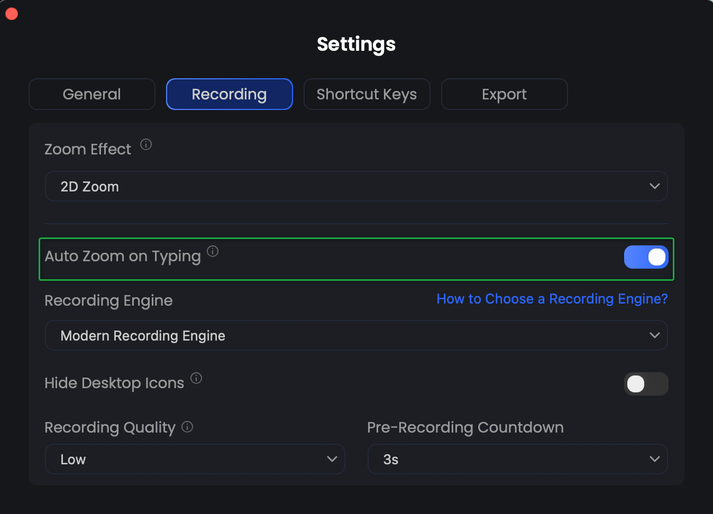This screenshot has width=713, height=514.
Task: Click the Hide Desktop Icons info icon
Action: tap(196, 378)
